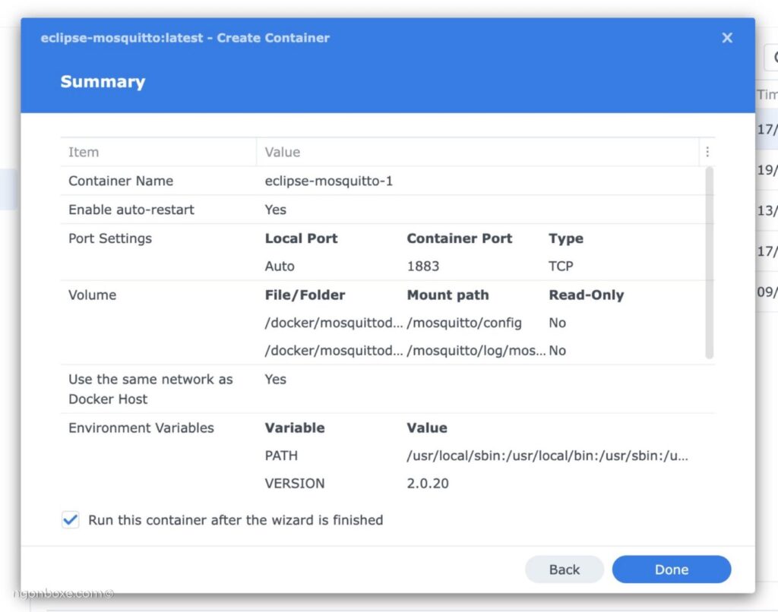The width and height of the screenshot is (778, 612).
Task: Click the Read-Only heading
Action: pyautogui.click(x=586, y=295)
